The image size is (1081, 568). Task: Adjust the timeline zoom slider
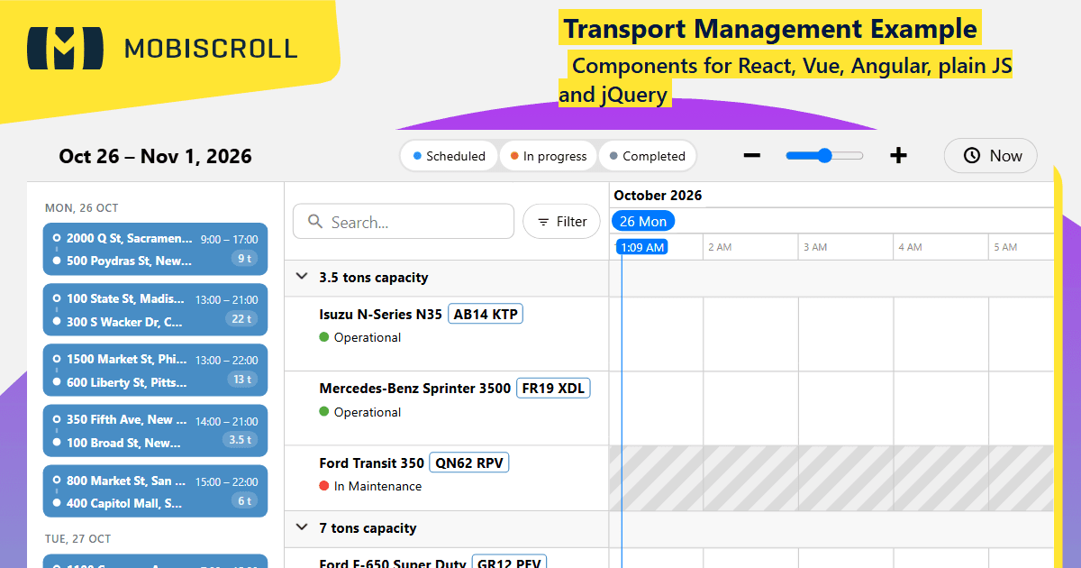[x=824, y=156]
